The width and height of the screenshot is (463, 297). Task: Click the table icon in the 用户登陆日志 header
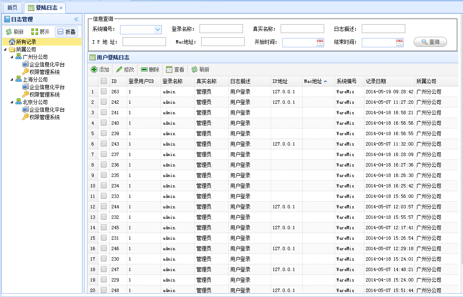click(93, 58)
